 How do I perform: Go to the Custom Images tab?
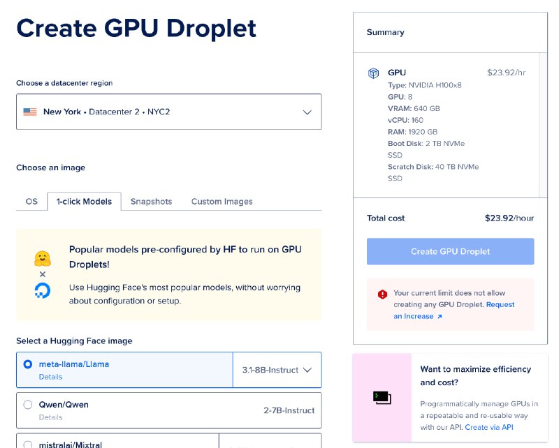[222, 202]
